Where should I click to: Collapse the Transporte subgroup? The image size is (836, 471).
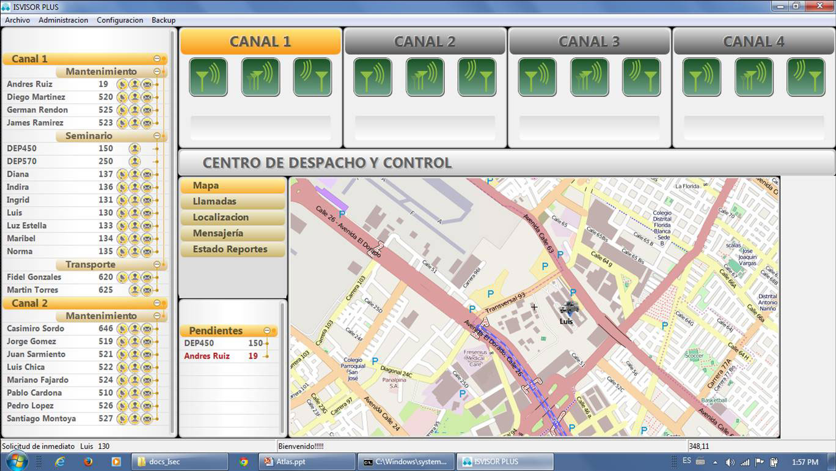pyautogui.click(x=157, y=264)
